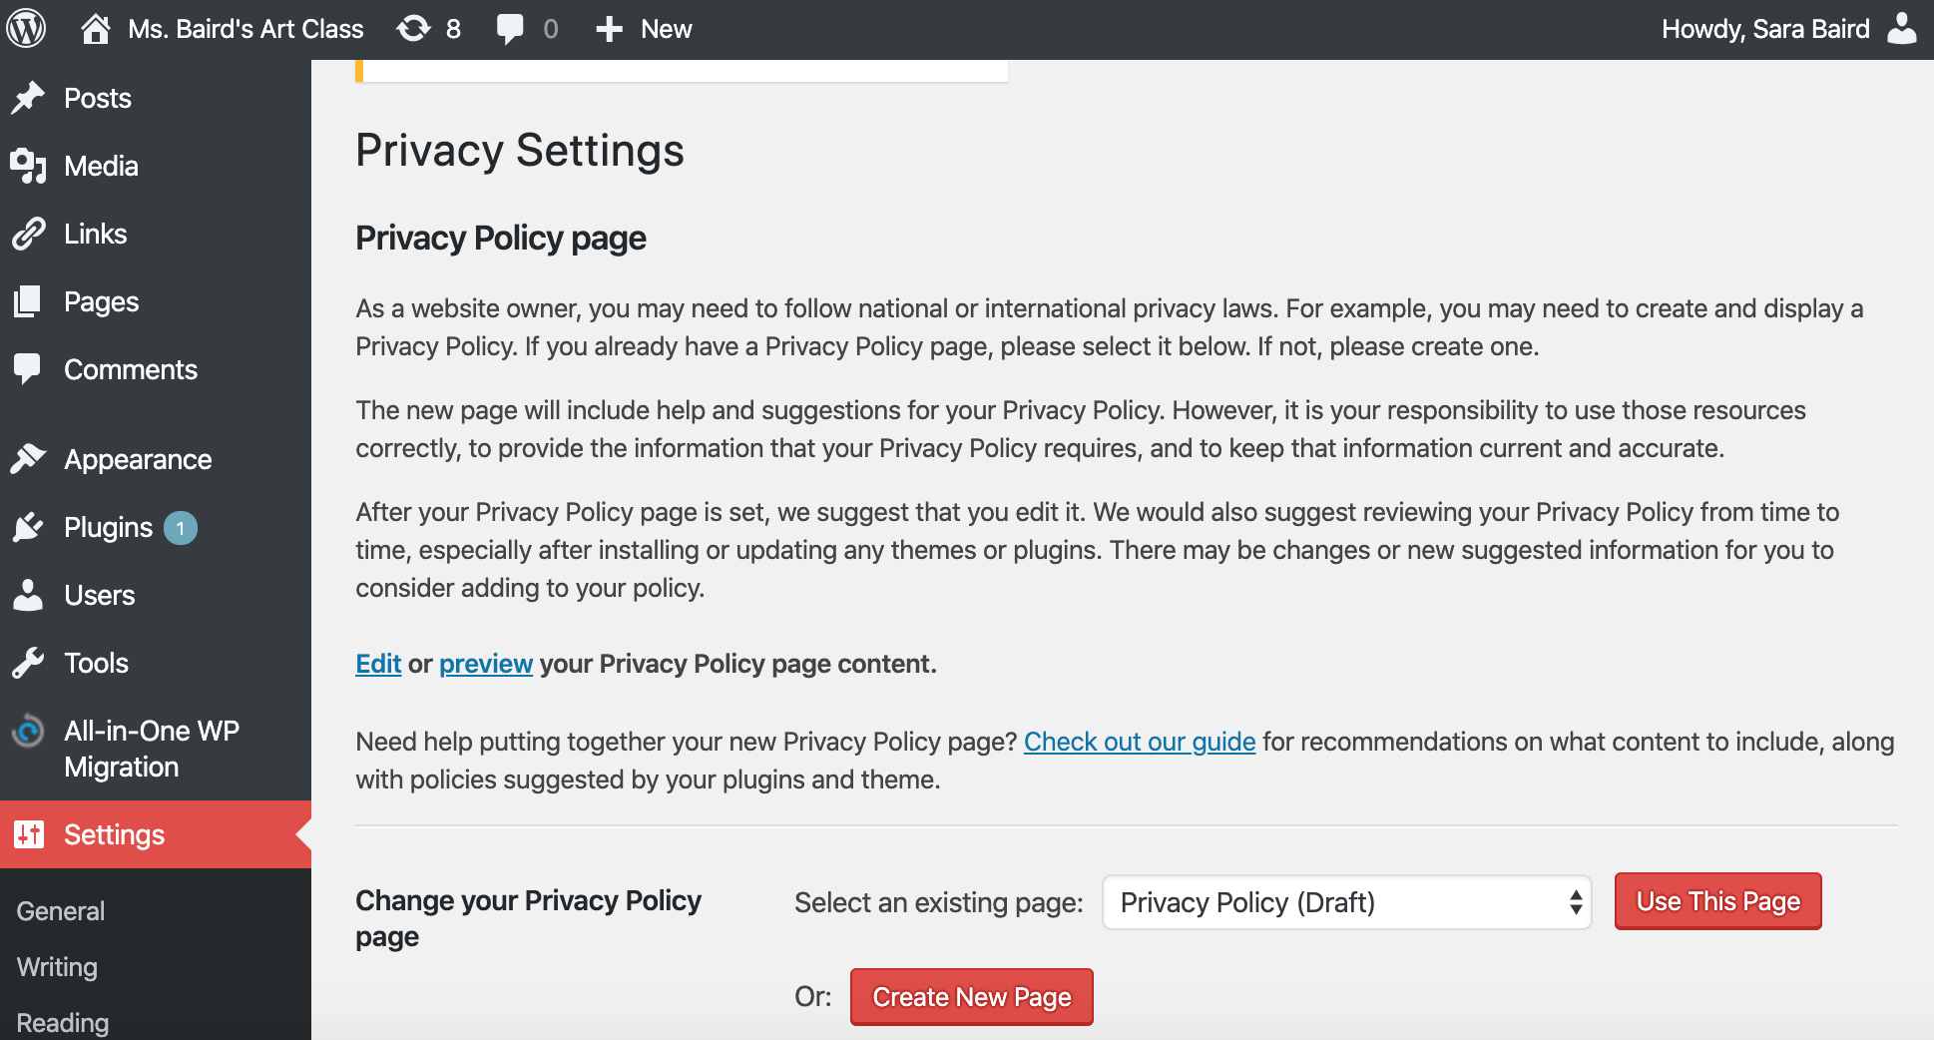Open All-in-One WP Migration menu
Image resolution: width=1934 pixels, height=1040 pixels.
tap(151, 749)
